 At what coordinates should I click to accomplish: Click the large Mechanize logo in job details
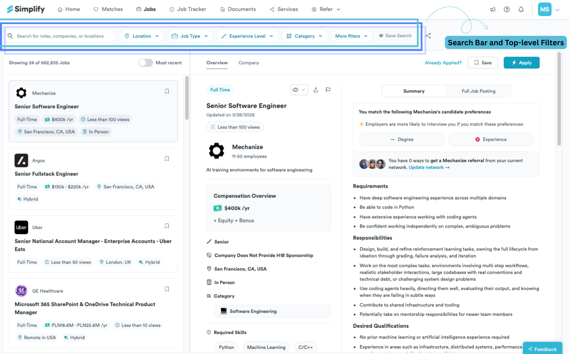[x=217, y=151]
